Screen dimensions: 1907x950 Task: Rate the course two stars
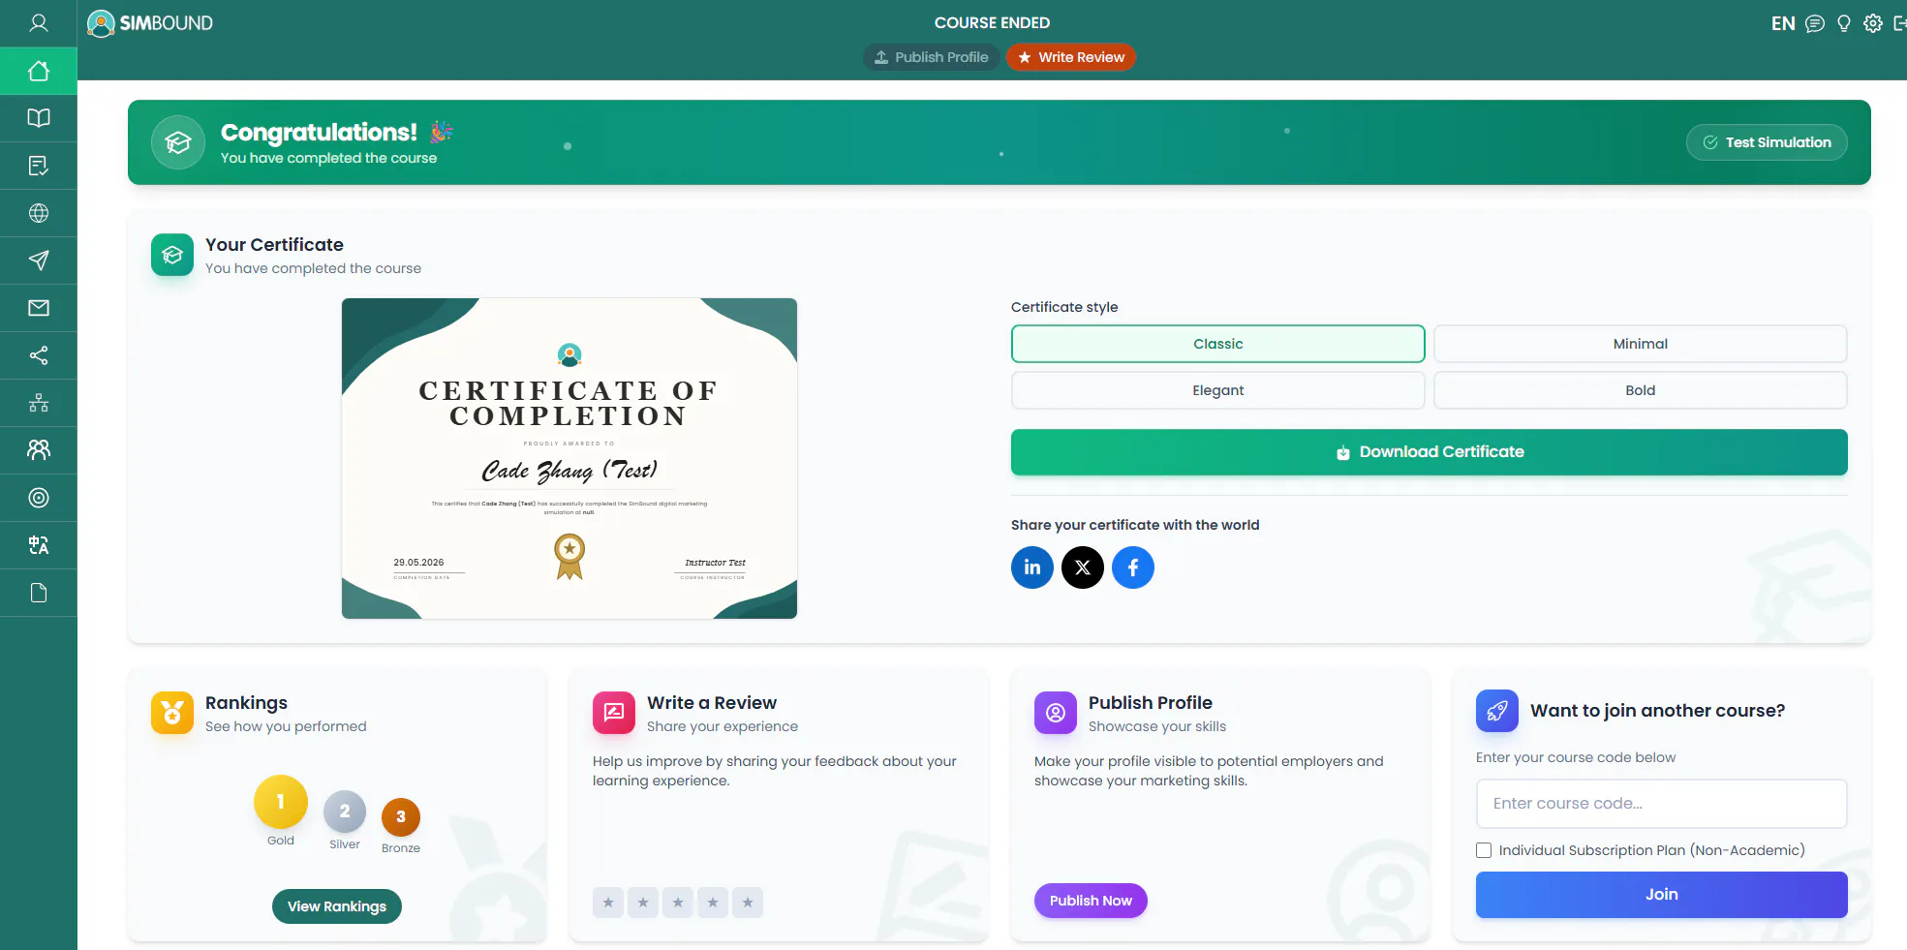click(x=643, y=903)
